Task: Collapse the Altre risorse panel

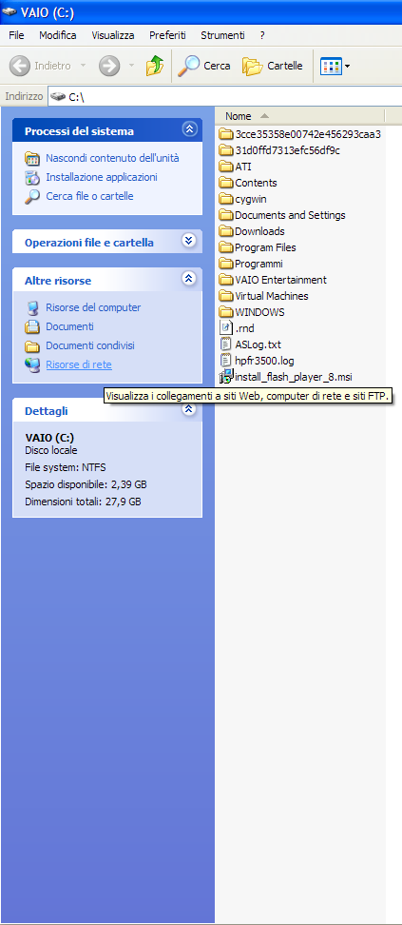Action: point(188,278)
